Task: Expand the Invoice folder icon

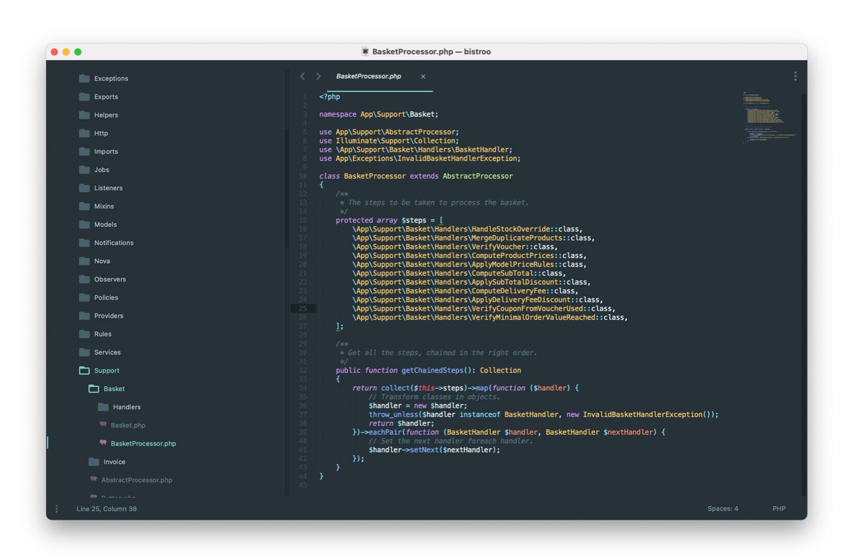Action: tap(94, 462)
